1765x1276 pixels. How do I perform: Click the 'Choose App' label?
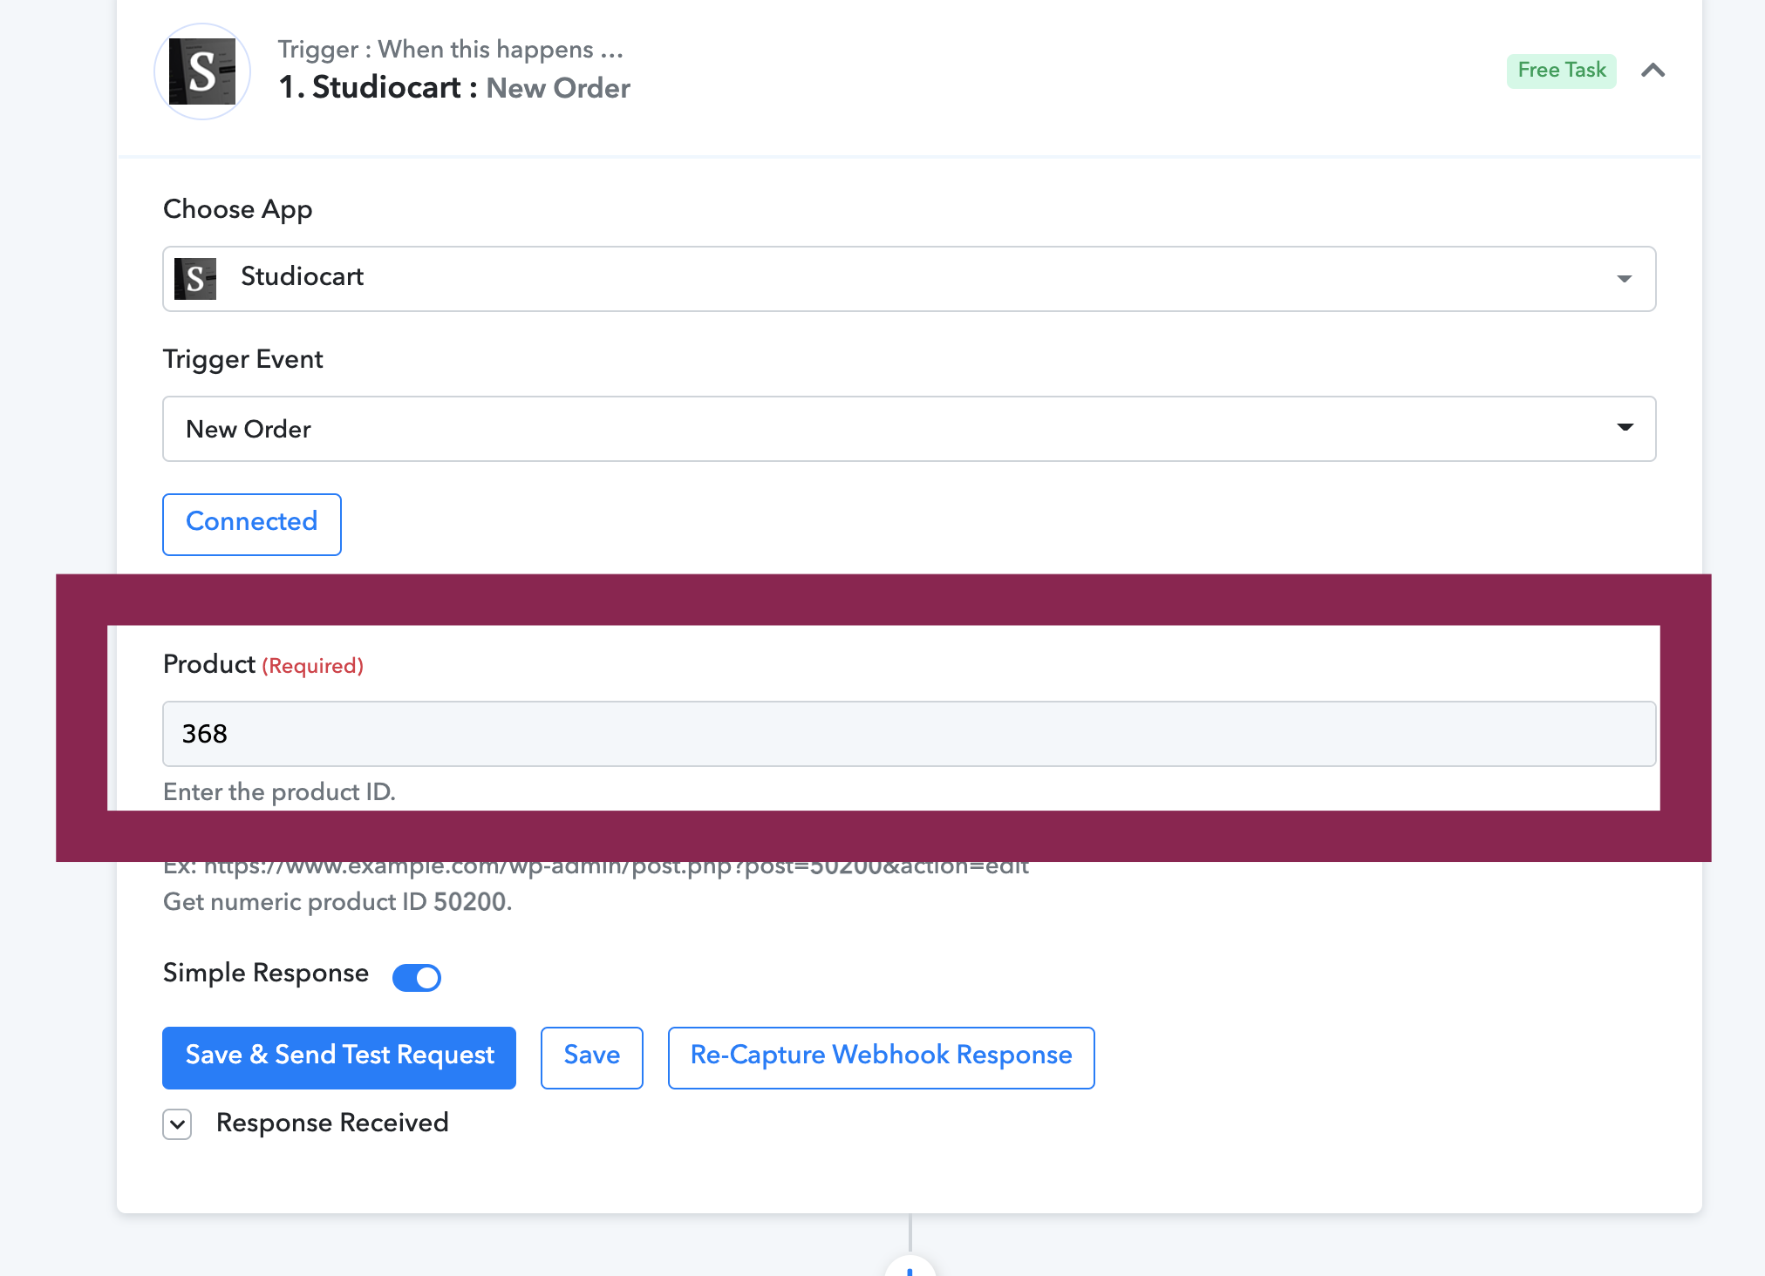tap(238, 209)
